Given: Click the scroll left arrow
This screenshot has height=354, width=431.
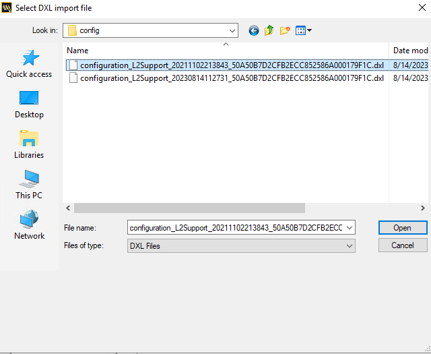Looking at the screenshot, I should (x=68, y=208).
